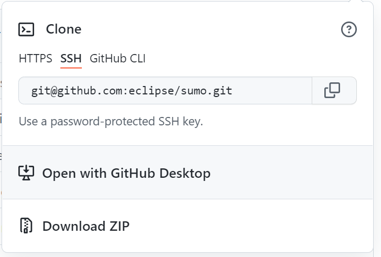Screen dimensions: 381x257
Task: Click the ZIP file archive icon
Action: [x=26, y=226]
